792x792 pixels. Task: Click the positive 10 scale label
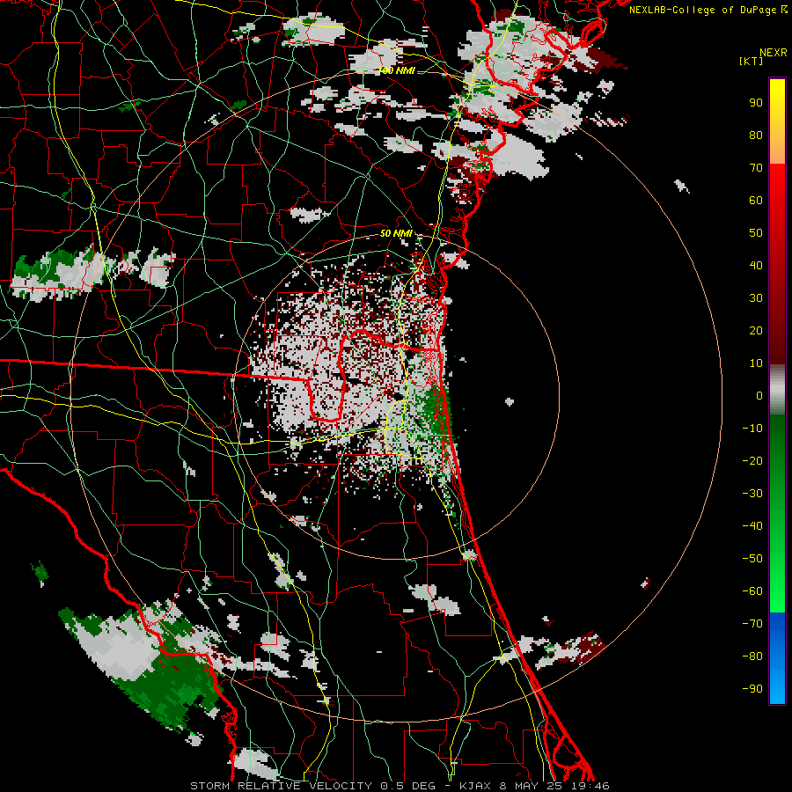click(x=756, y=363)
